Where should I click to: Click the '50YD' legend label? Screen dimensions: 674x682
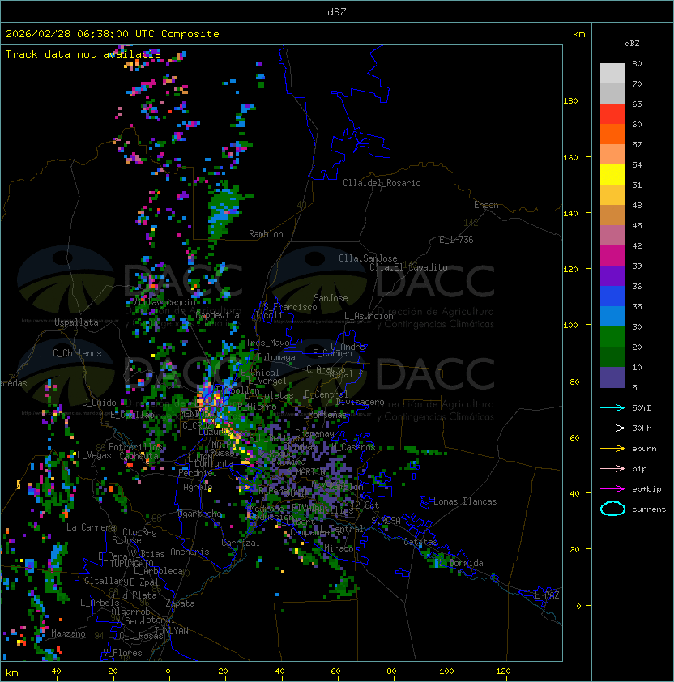point(642,407)
